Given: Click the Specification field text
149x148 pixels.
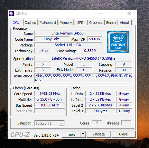Looking at the screenshot, I should [83, 58].
